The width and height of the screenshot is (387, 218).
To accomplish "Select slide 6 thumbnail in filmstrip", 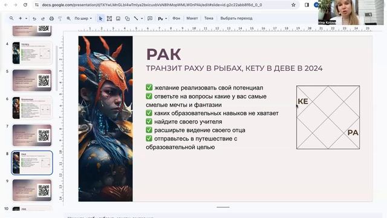I will pos(32,108).
